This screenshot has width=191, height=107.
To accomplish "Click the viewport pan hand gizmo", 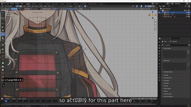I will point(155,23).
